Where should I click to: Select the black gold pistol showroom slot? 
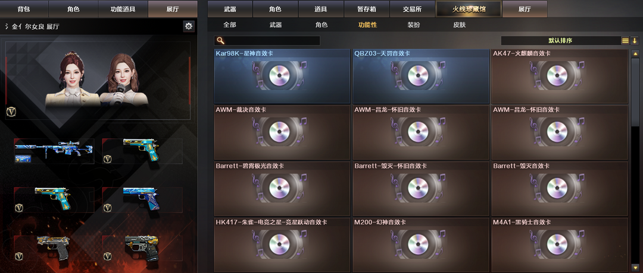(x=142, y=249)
